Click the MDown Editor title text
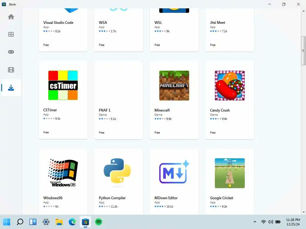Image resolution: width=306 pixels, height=229 pixels. 166,198
